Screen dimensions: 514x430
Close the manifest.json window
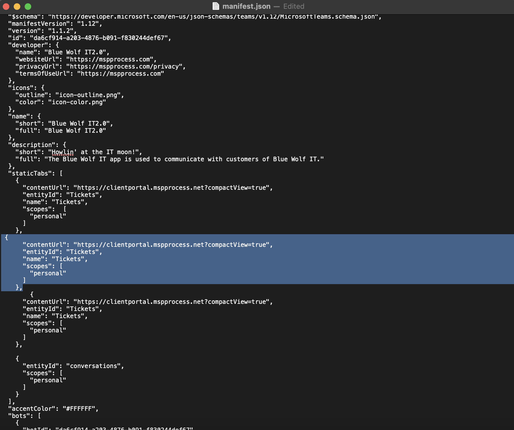pyautogui.click(x=6, y=6)
